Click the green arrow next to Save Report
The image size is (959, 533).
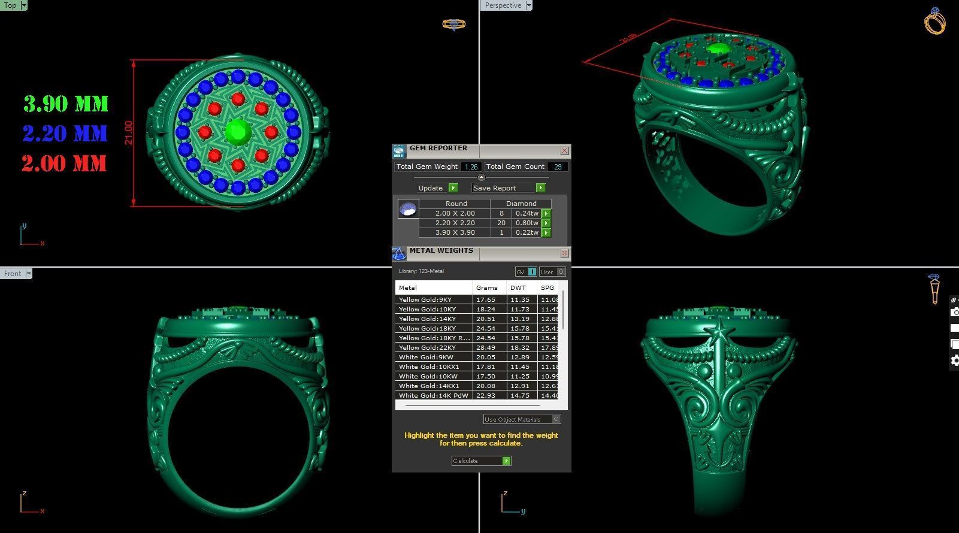click(541, 188)
